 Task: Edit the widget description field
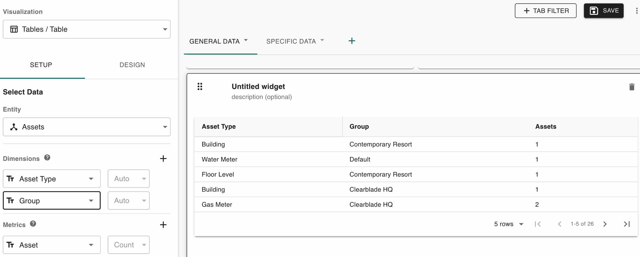click(x=261, y=97)
